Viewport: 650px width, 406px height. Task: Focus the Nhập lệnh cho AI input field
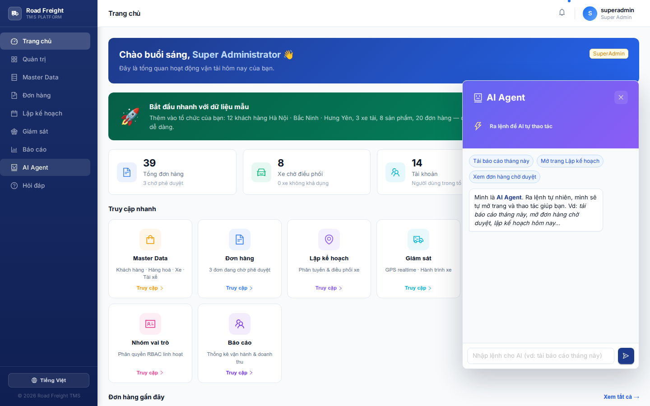[x=541, y=356]
